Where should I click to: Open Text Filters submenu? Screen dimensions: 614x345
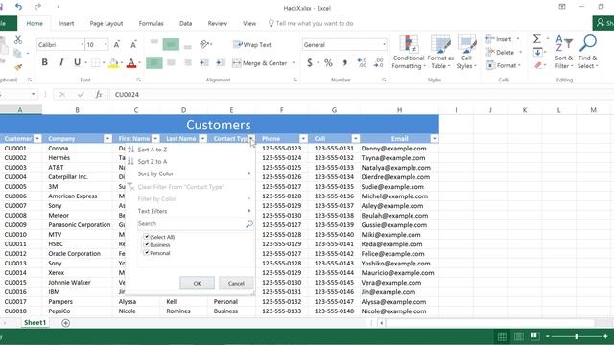pos(153,211)
